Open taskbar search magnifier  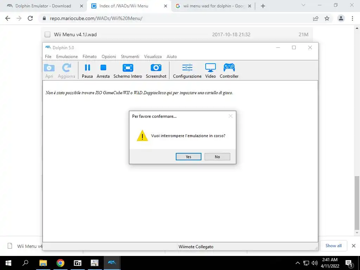coord(25,263)
